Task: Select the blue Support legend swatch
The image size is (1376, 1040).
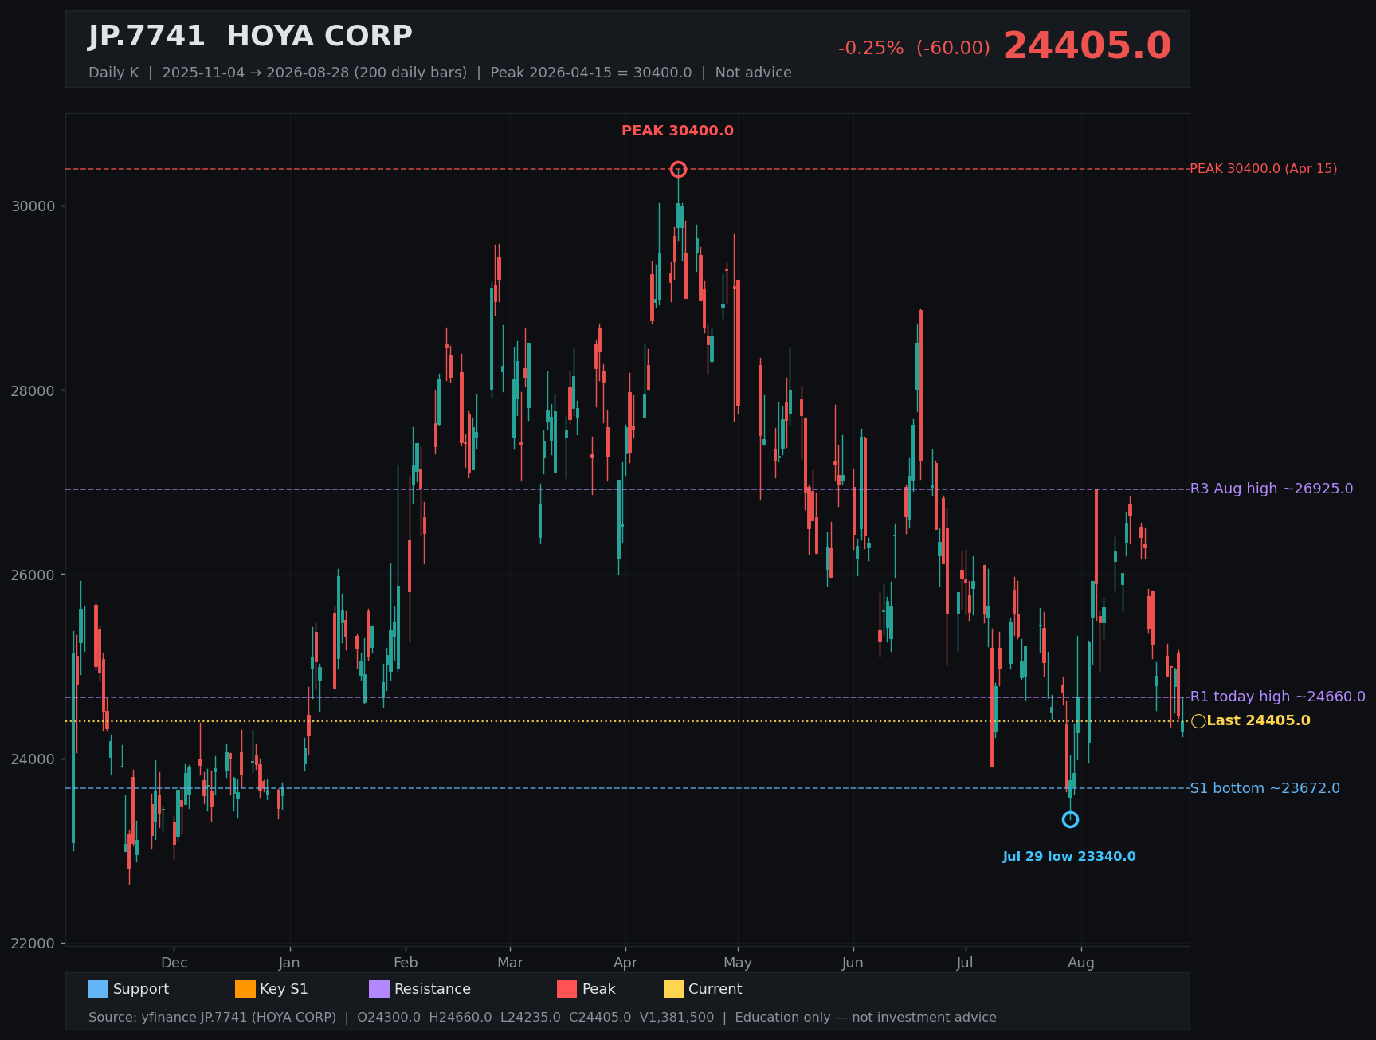Action: pyautogui.click(x=98, y=989)
